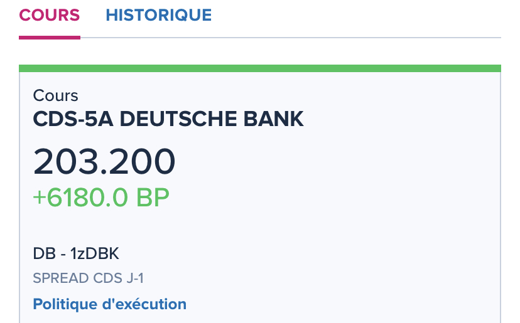The image size is (520, 323).
Task: Switch to the HISTORIQUE tab
Action: tap(158, 15)
